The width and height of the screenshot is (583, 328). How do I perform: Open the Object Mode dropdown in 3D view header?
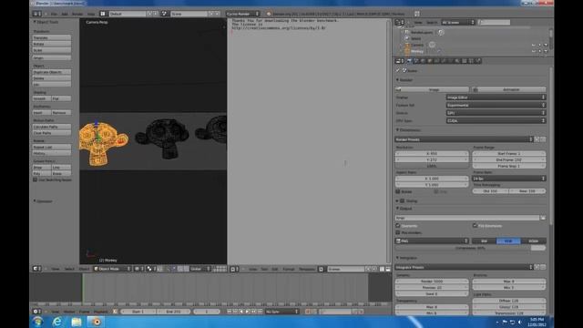coord(112,269)
